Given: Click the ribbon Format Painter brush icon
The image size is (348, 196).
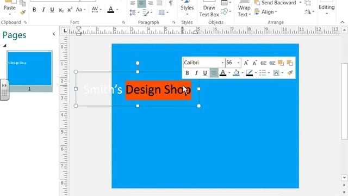Looking at the screenshot, I should (23, 13).
